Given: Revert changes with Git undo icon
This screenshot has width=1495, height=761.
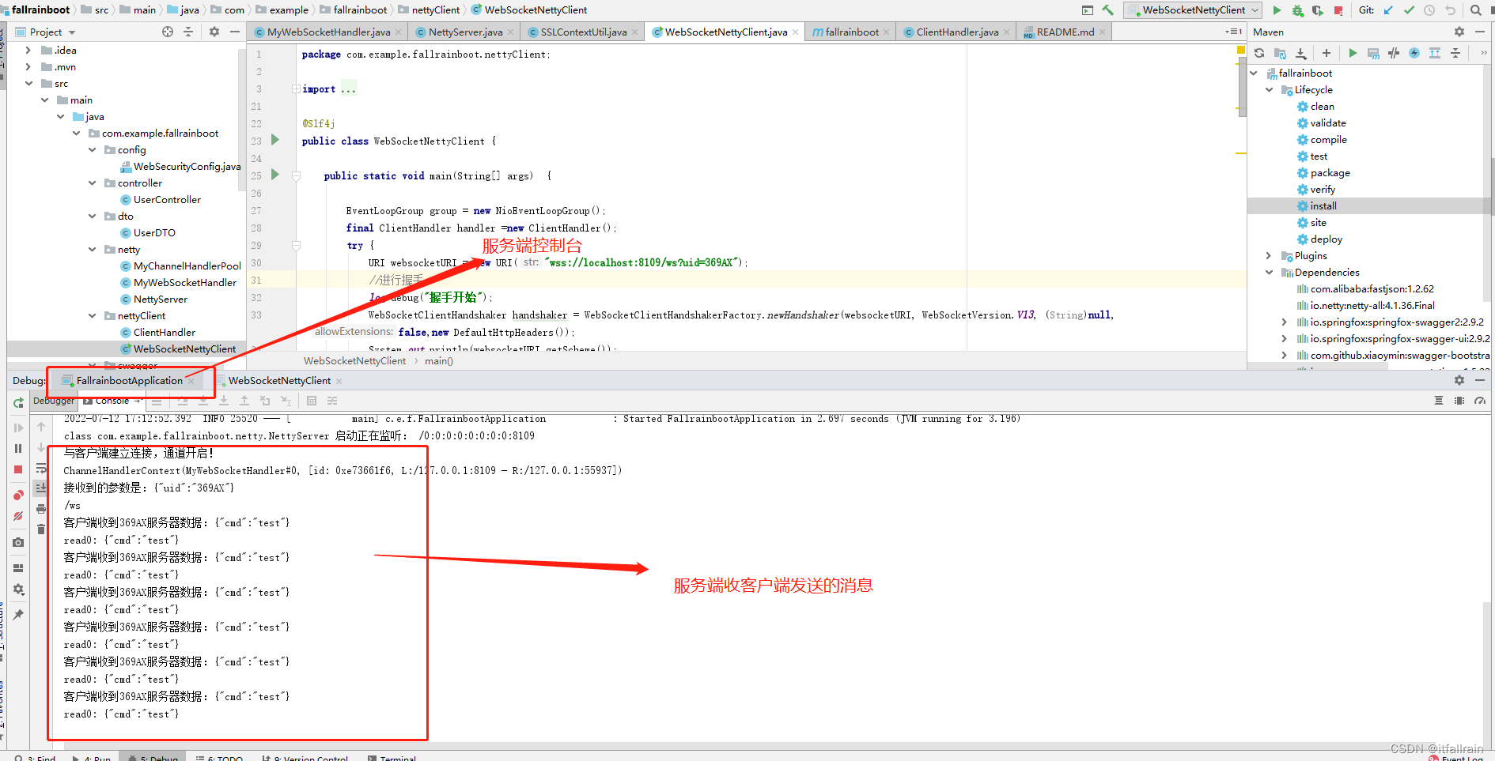Looking at the screenshot, I should click(1450, 10).
